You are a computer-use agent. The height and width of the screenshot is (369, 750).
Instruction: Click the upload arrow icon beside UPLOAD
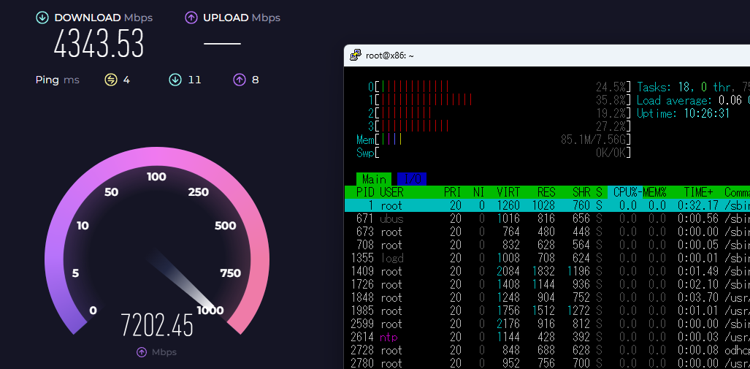click(191, 18)
